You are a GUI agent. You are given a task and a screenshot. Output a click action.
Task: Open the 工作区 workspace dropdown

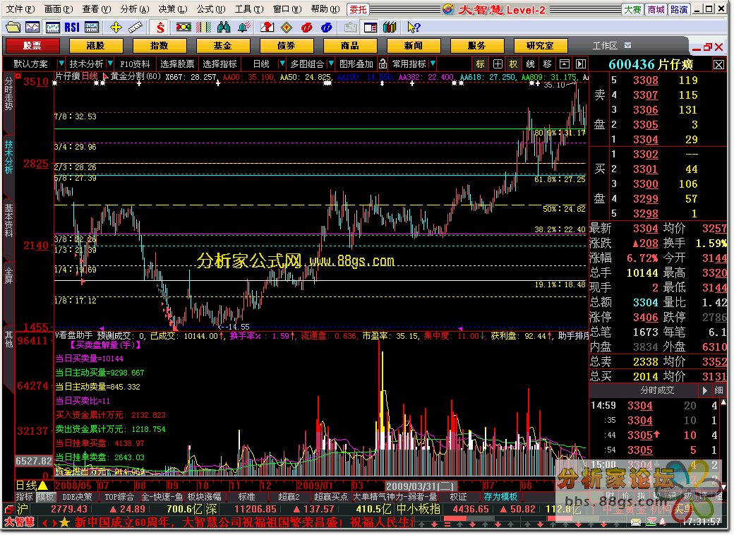(627, 45)
